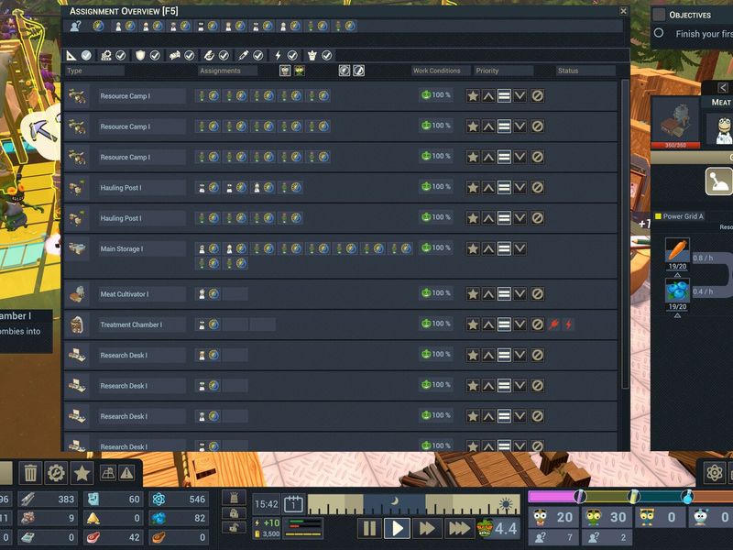Pause the game simulation
This screenshot has height=550, width=733.
(369, 528)
